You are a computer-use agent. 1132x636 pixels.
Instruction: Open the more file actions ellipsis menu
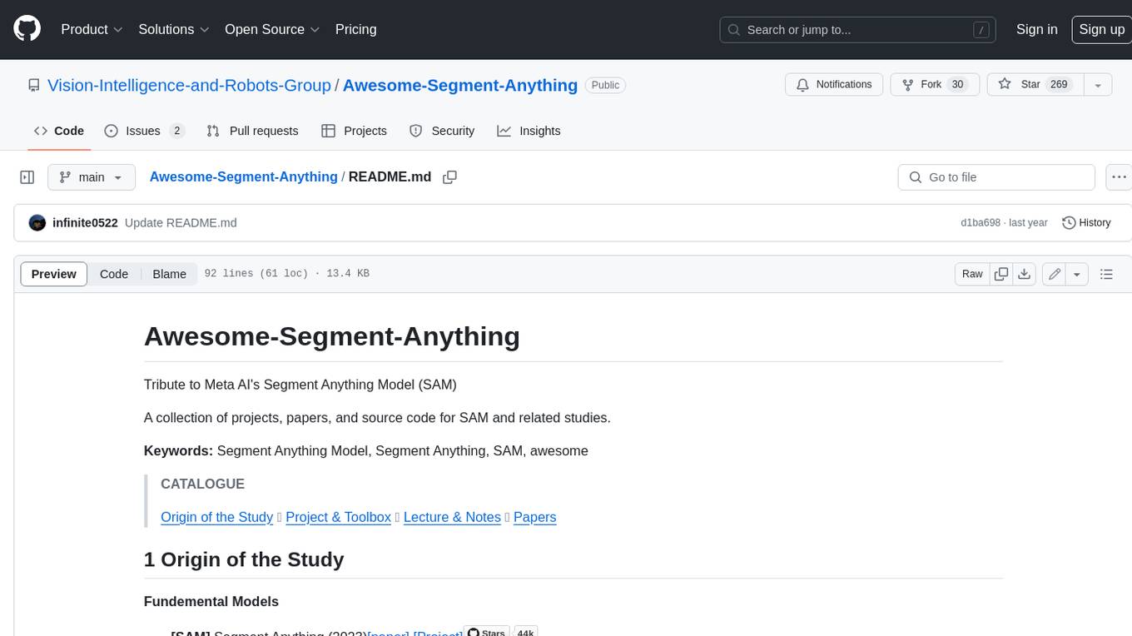tap(1119, 177)
